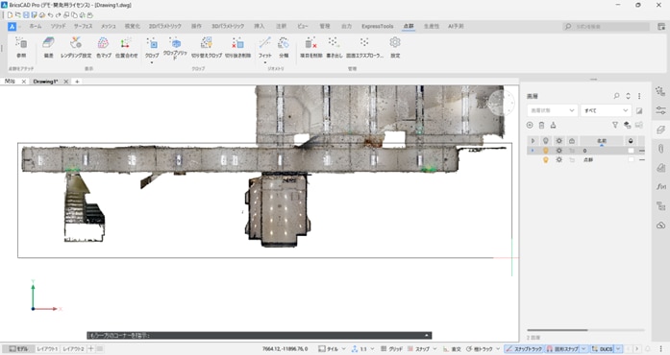This screenshot has height=355, width=670.
Task: Toggle DUCS in the status bar
Action: (602, 349)
